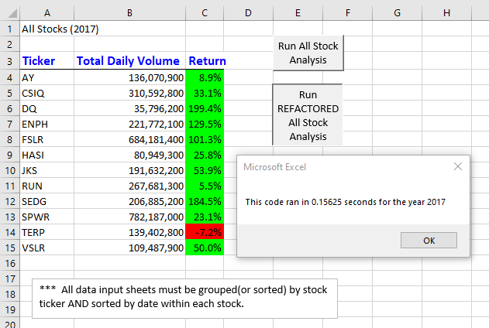This screenshot has height=328, width=489.
Task: Select the Total Daily Volume header cell
Action: 129,61
